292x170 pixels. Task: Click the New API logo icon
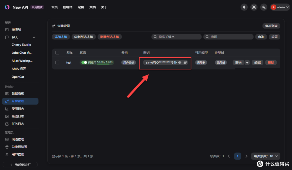point(7,7)
